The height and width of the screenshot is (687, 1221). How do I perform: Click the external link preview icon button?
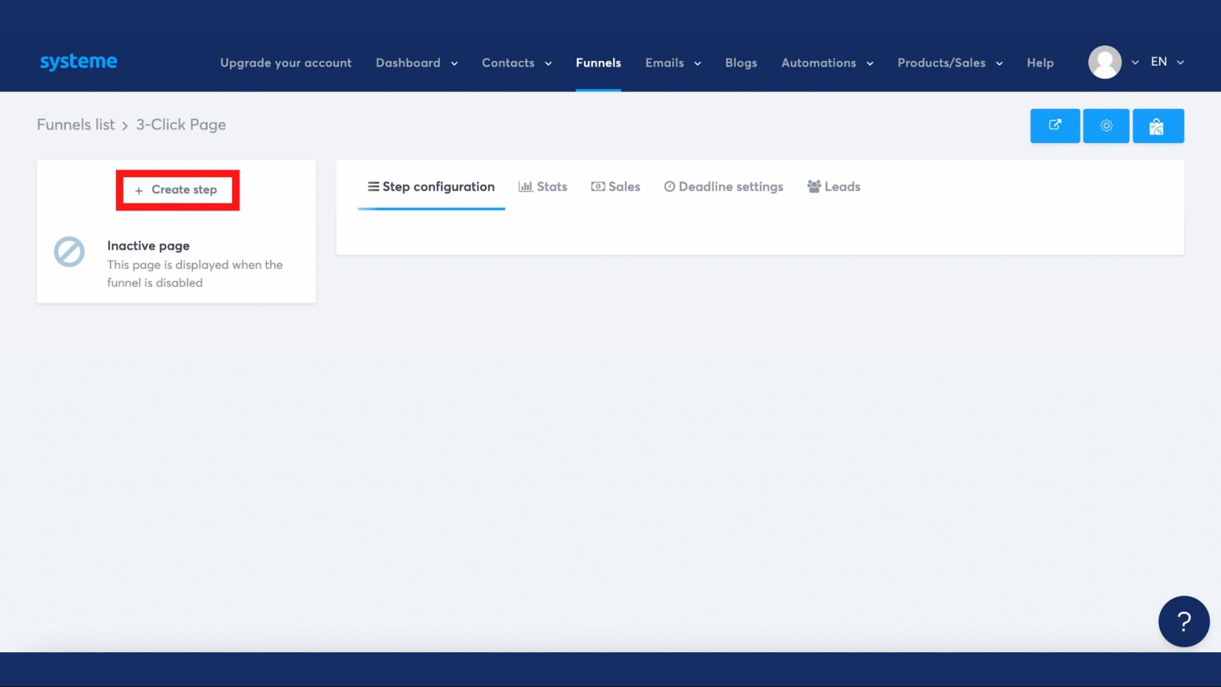pos(1054,126)
